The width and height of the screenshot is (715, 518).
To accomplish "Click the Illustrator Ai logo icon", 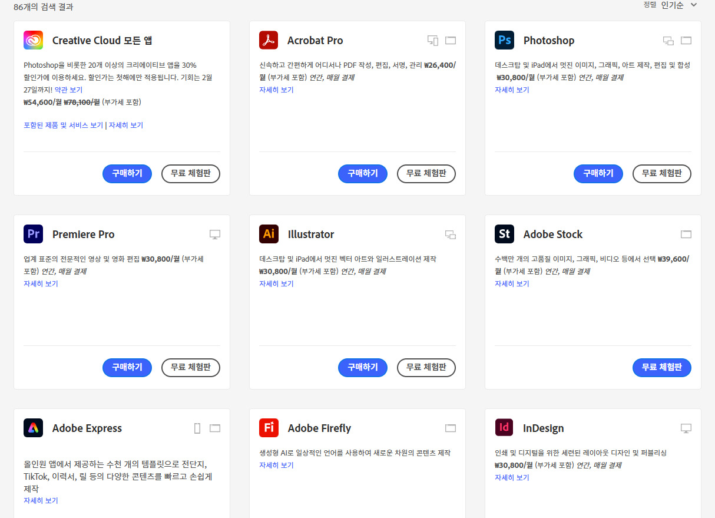I will [269, 234].
